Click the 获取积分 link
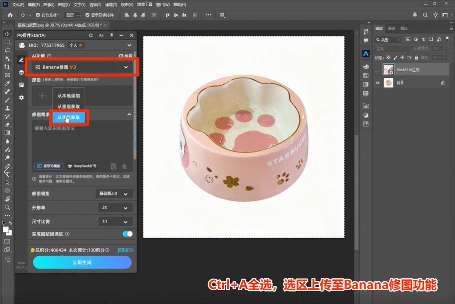 click(x=125, y=250)
